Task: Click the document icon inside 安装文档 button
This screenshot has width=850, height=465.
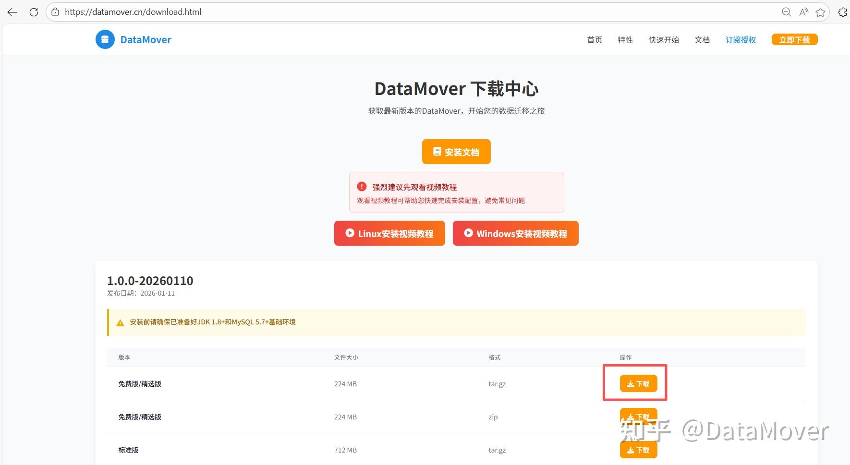Action: pos(437,151)
